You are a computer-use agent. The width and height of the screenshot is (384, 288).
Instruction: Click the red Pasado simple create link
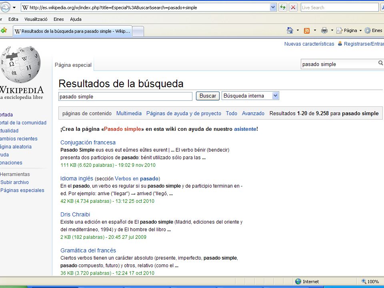pyautogui.click(x=122, y=129)
